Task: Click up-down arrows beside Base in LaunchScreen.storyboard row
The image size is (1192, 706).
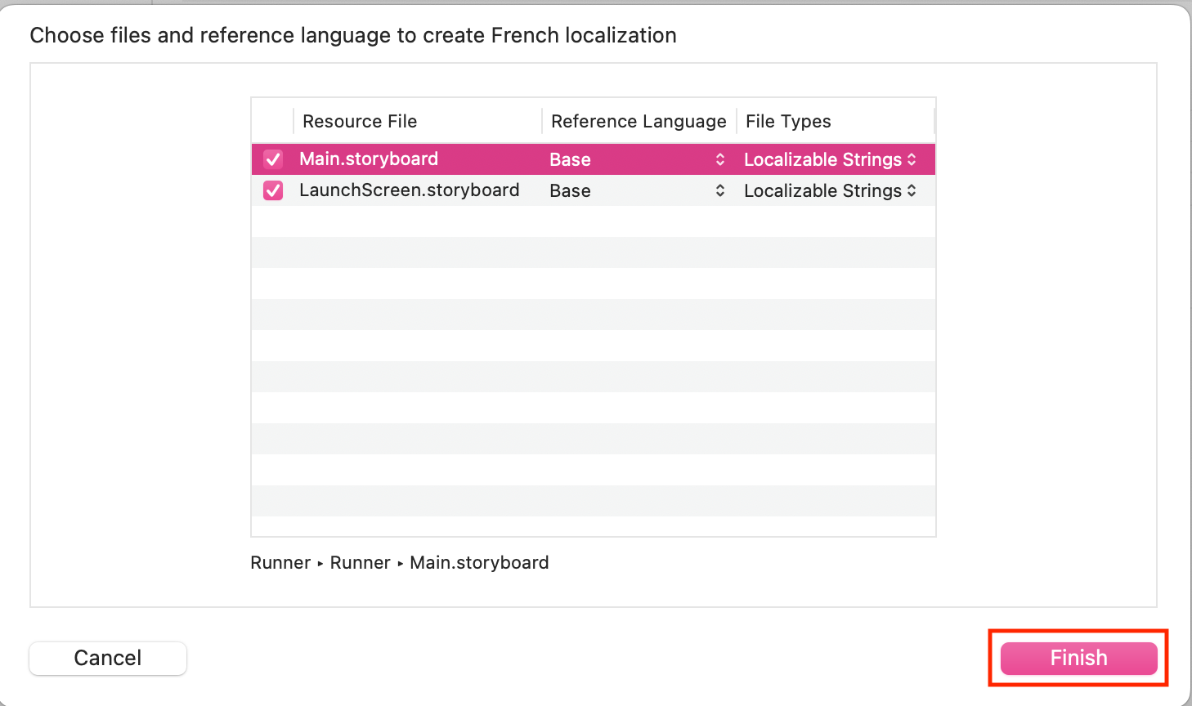Action: click(719, 190)
